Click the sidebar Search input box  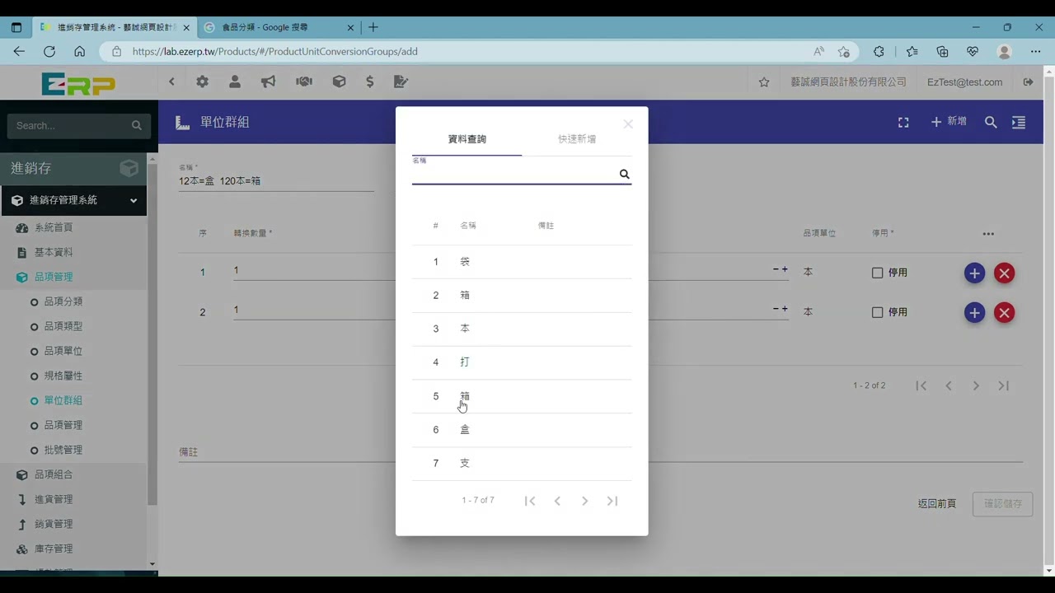point(70,126)
